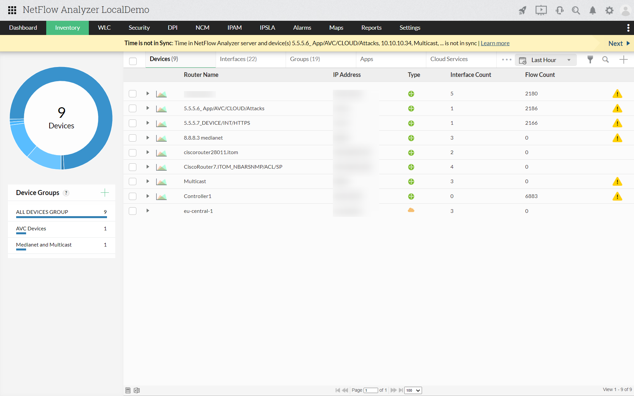This screenshot has width=634, height=396.
Task: Open the filter options for device list
Action: coord(590,60)
